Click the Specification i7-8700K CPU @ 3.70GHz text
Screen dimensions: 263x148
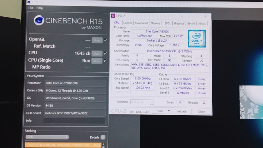(x=169, y=52)
